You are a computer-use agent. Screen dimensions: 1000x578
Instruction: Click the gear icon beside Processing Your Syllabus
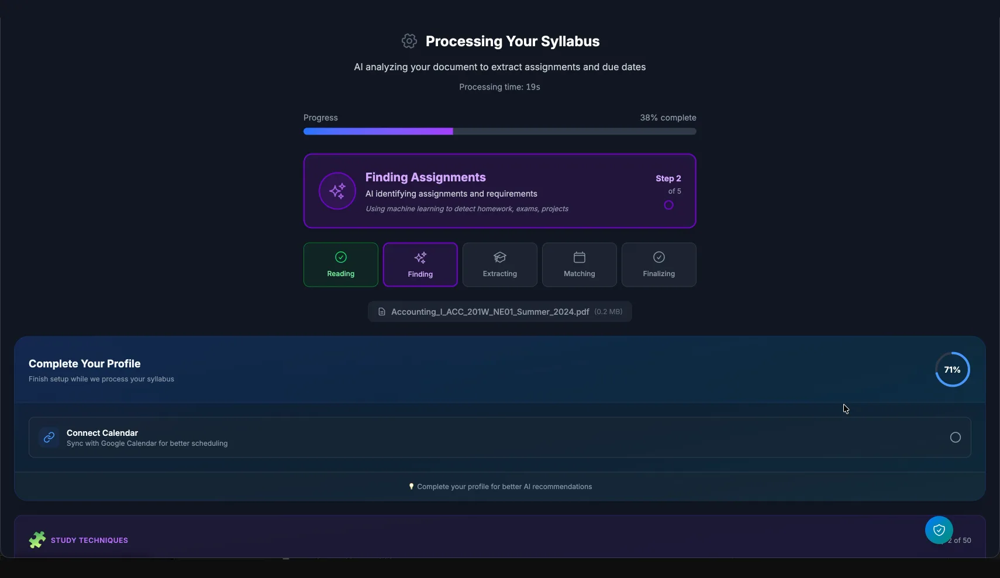click(409, 41)
